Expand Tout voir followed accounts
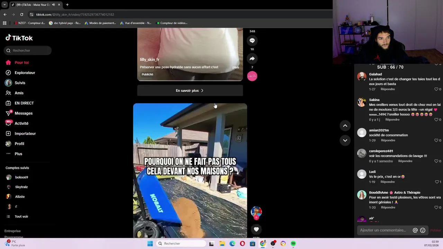Screen dimensions: 443x249 21,216
